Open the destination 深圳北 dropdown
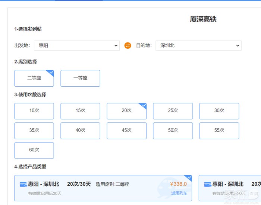 tap(198, 45)
